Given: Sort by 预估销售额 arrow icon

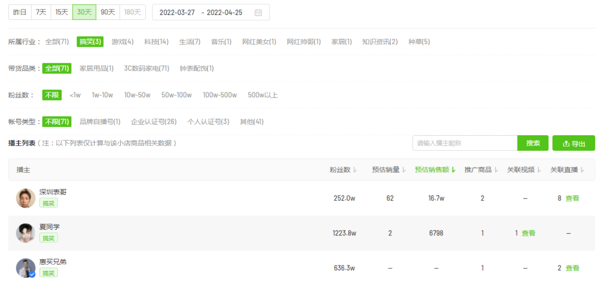Looking at the screenshot, I should click(x=454, y=170).
